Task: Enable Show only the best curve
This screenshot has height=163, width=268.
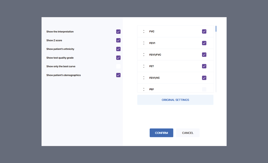Action: pos(118,66)
